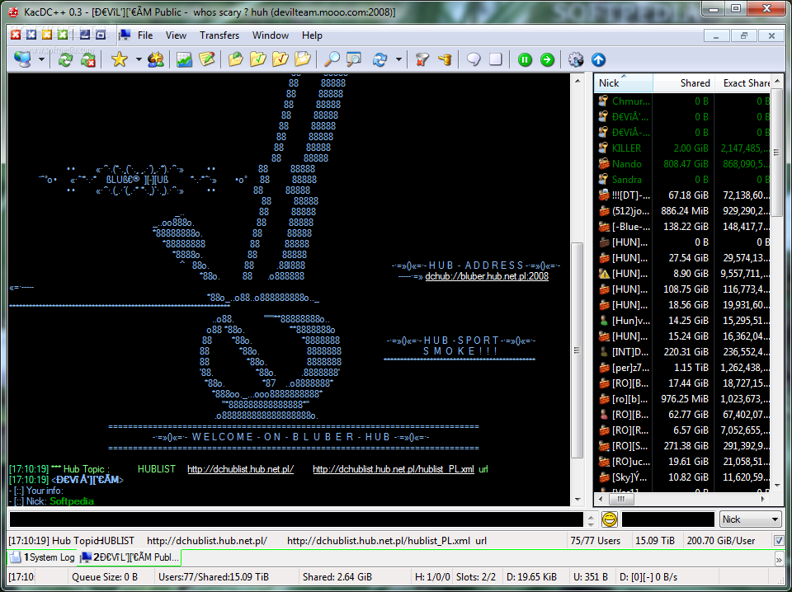Select user Sandra in the list
Image resolution: width=792 pixels, height=592 pixels.
(683, 179)
